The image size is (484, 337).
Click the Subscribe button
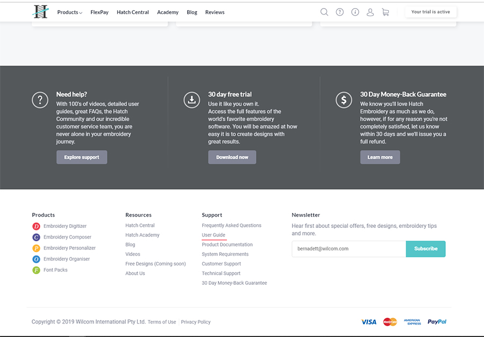click(x=425, y=249)
